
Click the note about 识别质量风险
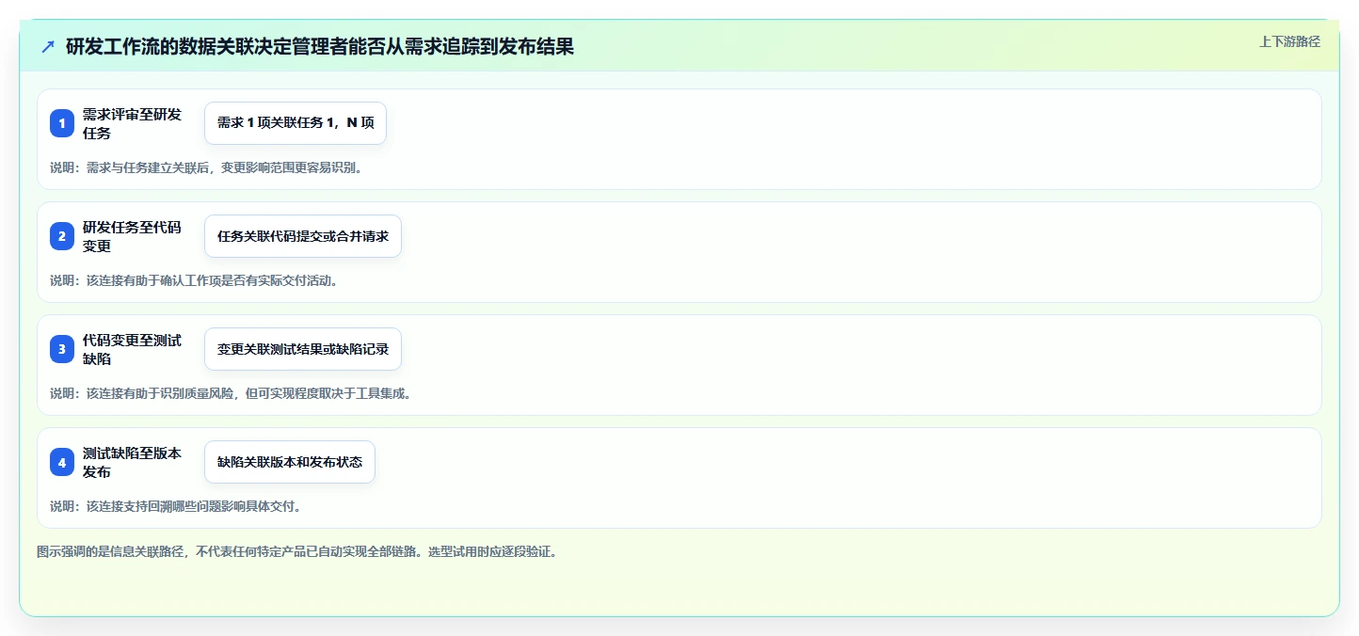[x=231, y=393]
